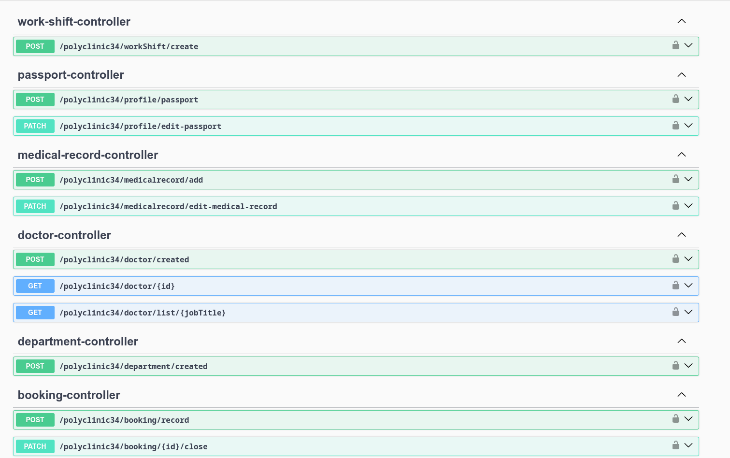Expand the doctor/list/{jobTitle} chevron
Screen dimensions: 730x458
click(x=688, y=312)
